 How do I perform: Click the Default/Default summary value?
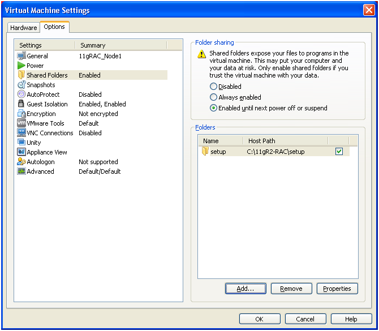coord(100,171)
